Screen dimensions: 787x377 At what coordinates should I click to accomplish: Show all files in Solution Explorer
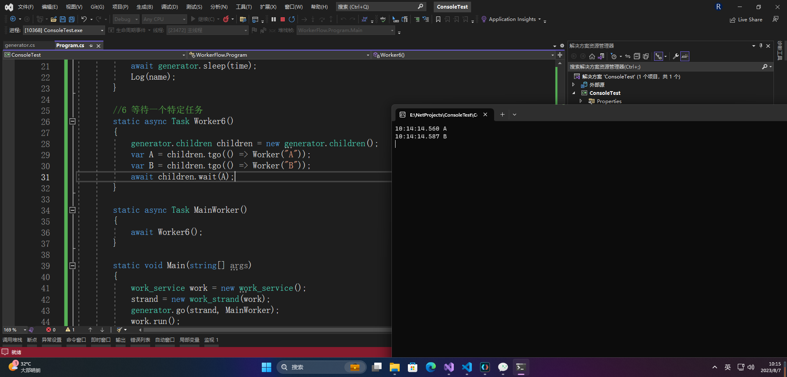click(x=646, y=56)
